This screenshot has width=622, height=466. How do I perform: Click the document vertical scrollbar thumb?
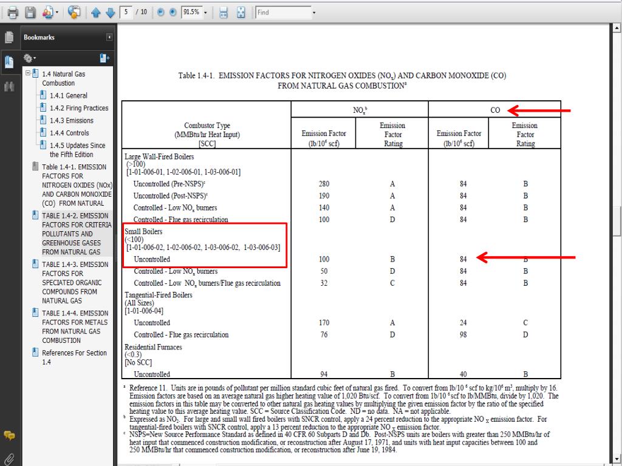(x=617, y=221)
